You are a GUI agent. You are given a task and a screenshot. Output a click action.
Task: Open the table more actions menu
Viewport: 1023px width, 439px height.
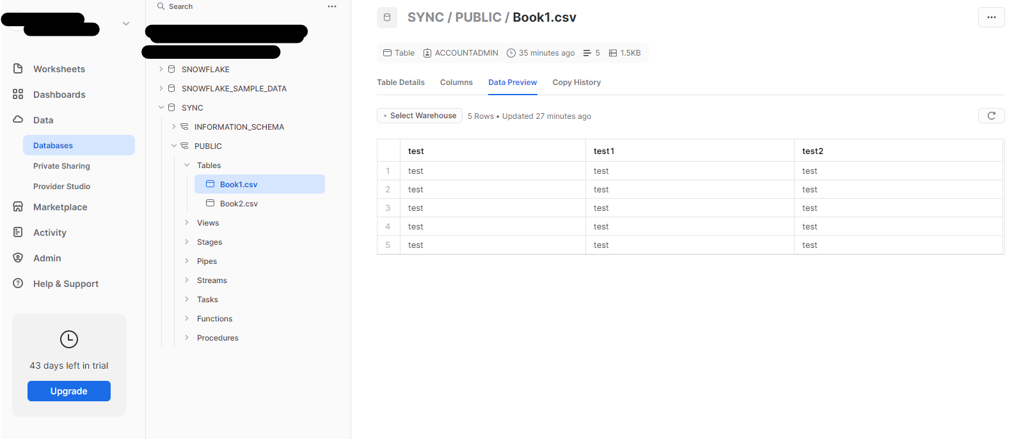click(x=992, y=17)
